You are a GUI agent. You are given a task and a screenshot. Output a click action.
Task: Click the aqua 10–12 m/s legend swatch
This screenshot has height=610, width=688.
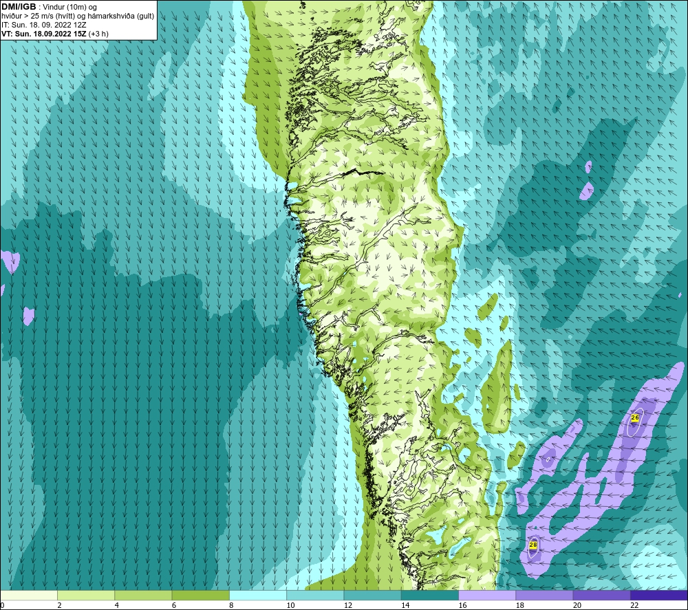tap(315, 596)
